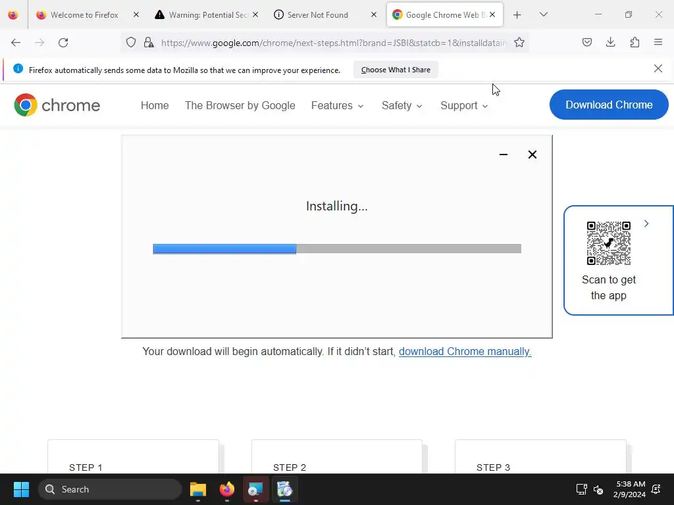Viewport: 674px width, 505px height.
Task: Click Choose What I Share button
Action: tap(396, 70)
